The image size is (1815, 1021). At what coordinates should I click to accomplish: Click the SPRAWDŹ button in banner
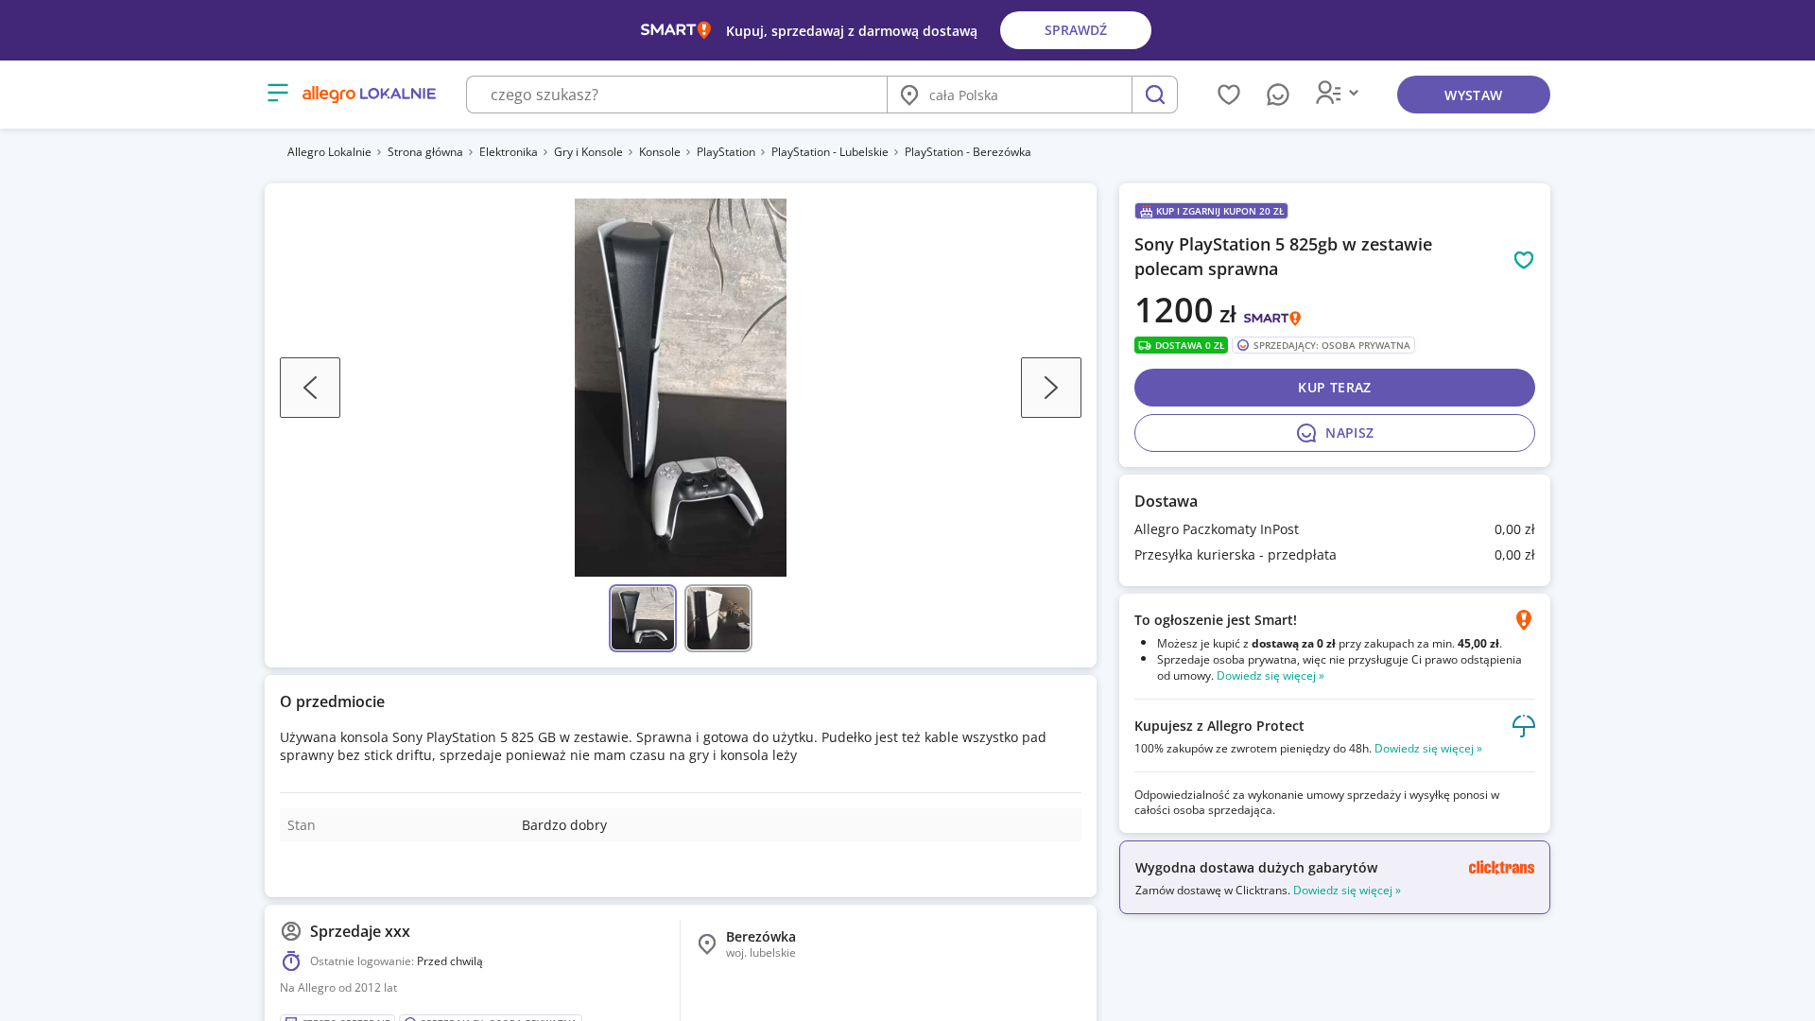point(1076,30)
